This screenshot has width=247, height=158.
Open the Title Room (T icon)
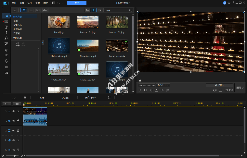(6, 27)
